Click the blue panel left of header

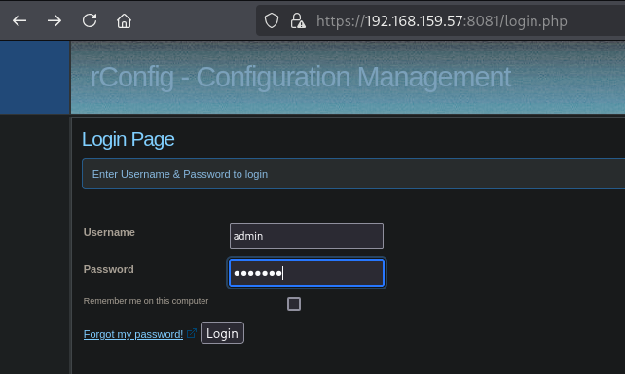pyautogui.click(x=35, y=77)
